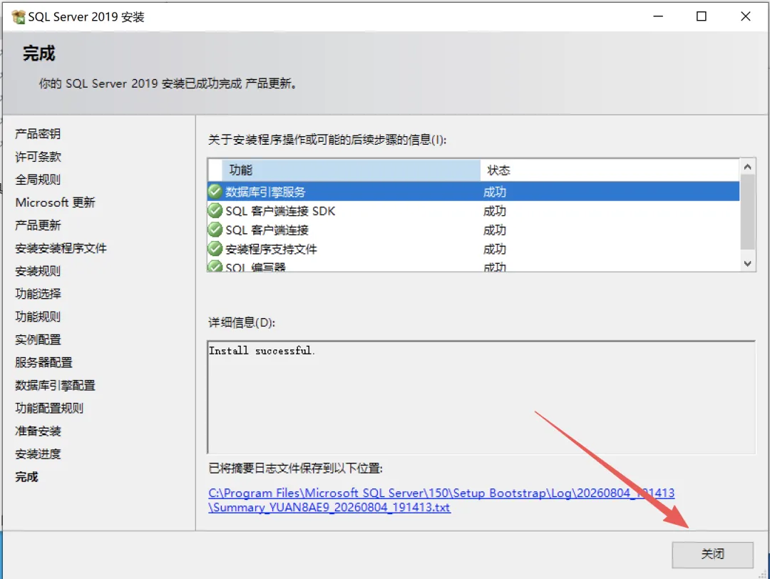The height and width of the screenshot is (579, 770).
Task: Click the 产品密钥 step in sidebar
Action: click(38, 133)
